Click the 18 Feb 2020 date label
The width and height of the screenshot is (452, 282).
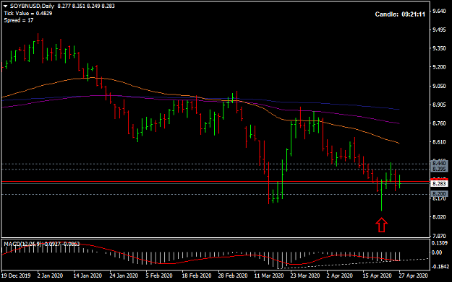[197, 276]
